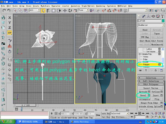Toggle Set Volume modifier box
The height and width of the screenshot is (124, 166).
coord(159,52)
